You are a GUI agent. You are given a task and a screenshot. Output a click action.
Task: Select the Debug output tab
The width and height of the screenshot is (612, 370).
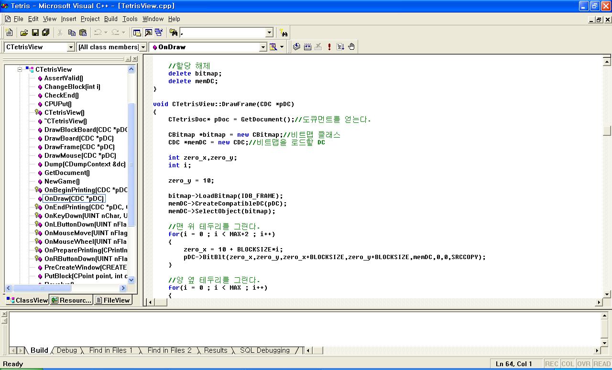coord(67,350)
